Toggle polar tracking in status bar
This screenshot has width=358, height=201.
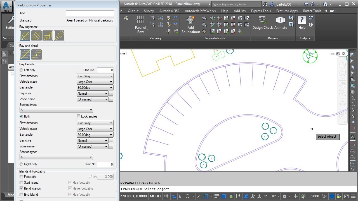click(188, 196)
